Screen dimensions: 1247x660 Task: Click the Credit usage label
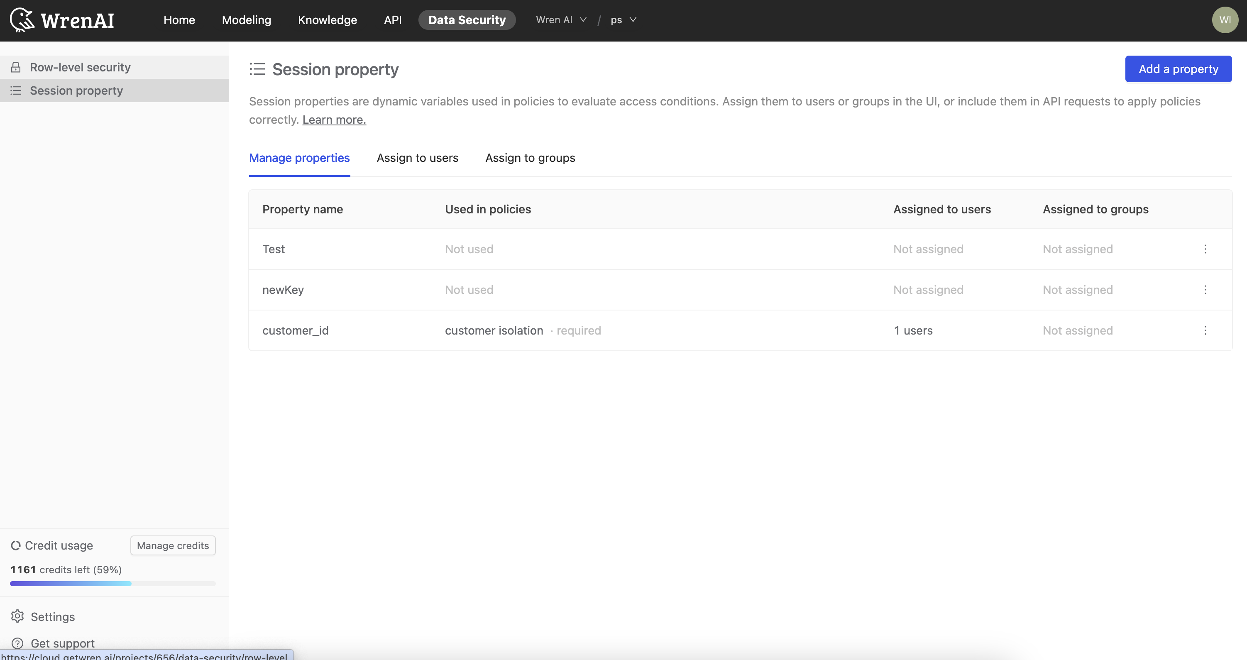point(59,545)
